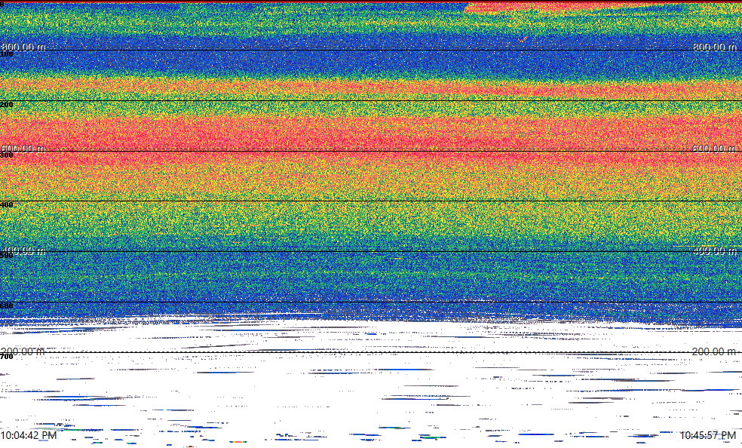The width and height of the screenshot is (742, 448).
Task: Select the 700 range tick label
Action: (x=7, y=357)
